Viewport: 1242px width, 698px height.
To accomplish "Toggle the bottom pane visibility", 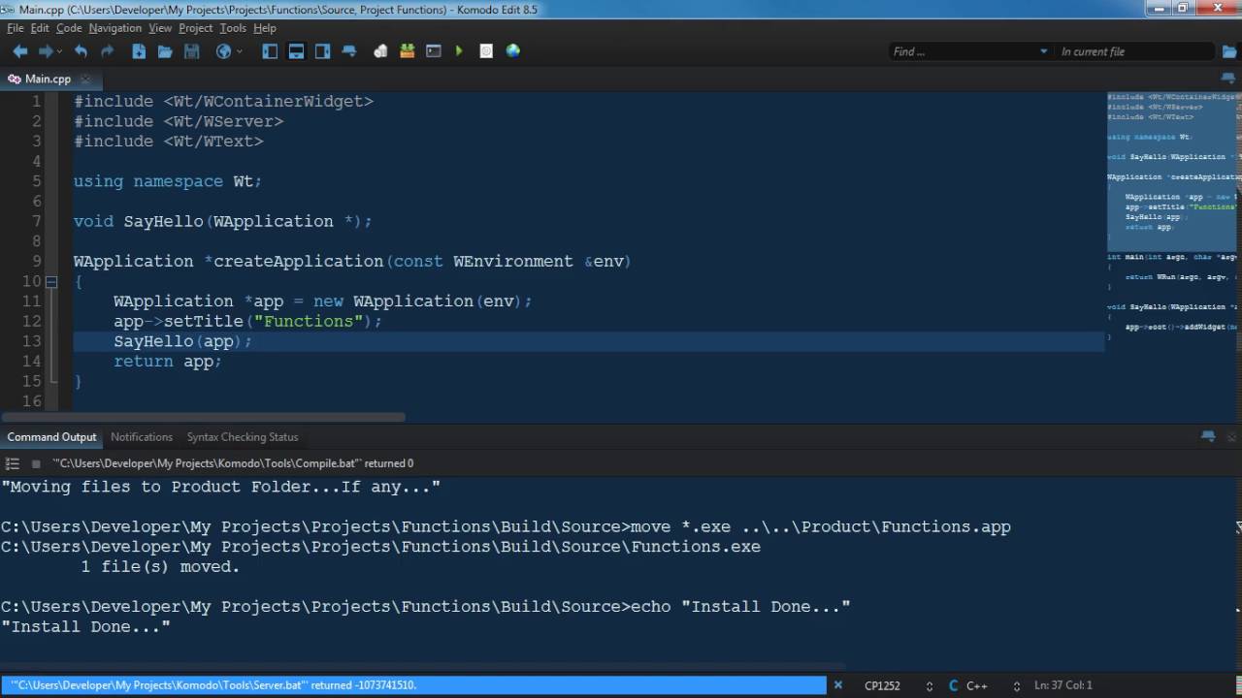I will pos(297,51).
